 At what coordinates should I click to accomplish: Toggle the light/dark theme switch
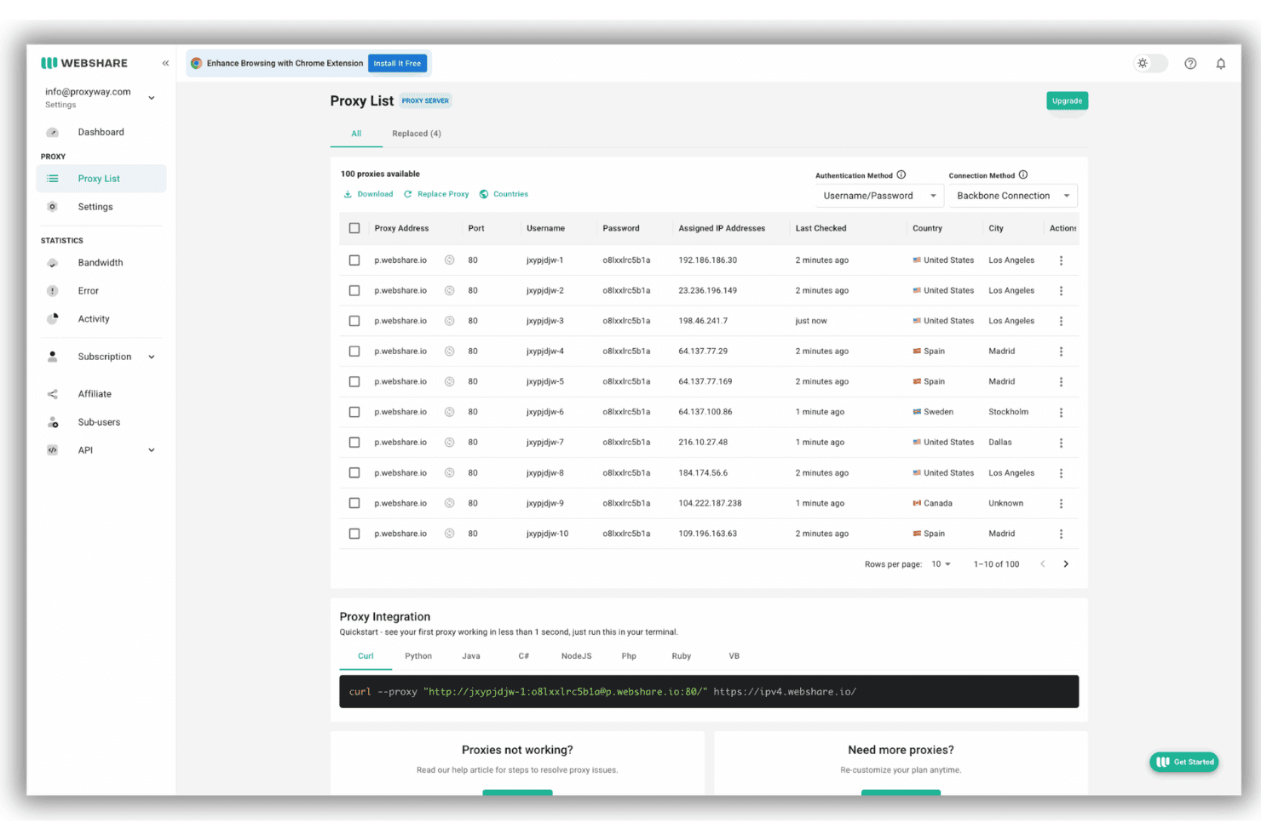[1150, 64]
